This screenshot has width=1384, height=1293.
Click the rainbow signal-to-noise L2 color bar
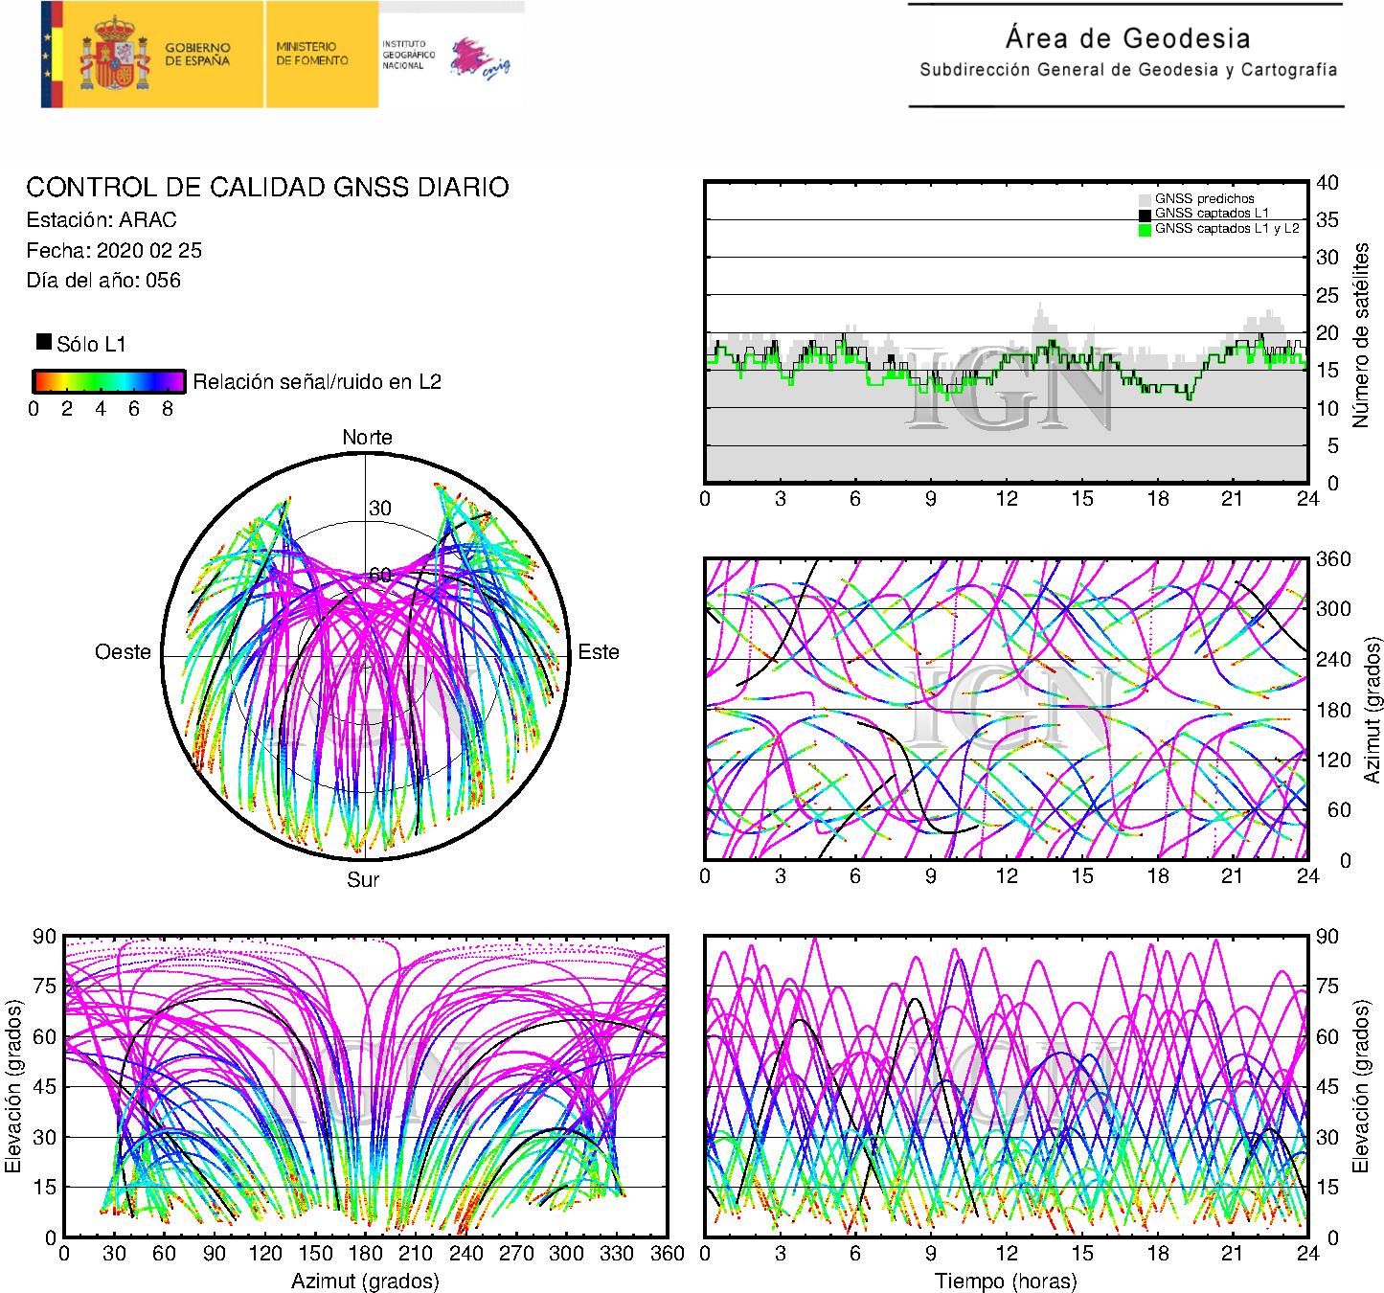coord(108,381)
